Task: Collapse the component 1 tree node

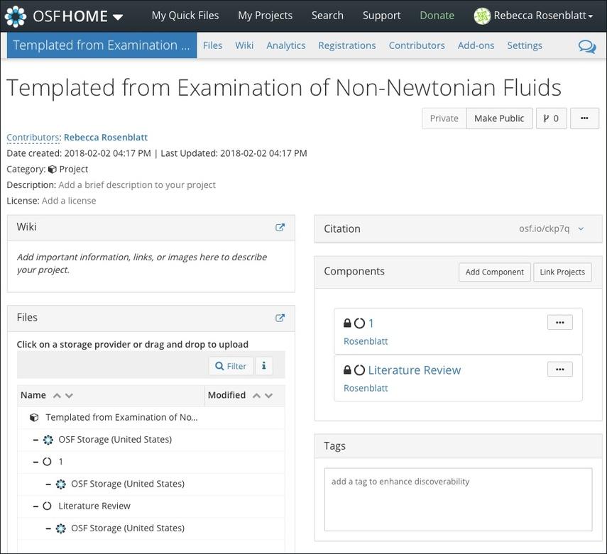Action: click(35, 462)
